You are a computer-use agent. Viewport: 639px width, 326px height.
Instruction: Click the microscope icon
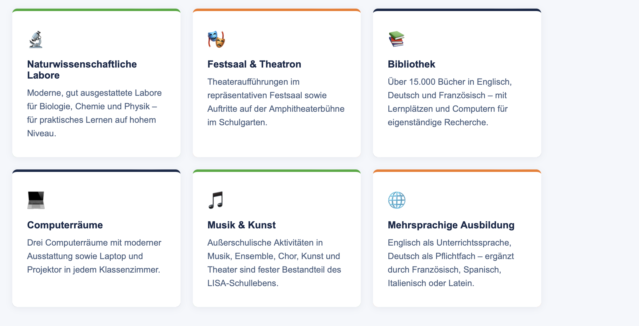36,40
